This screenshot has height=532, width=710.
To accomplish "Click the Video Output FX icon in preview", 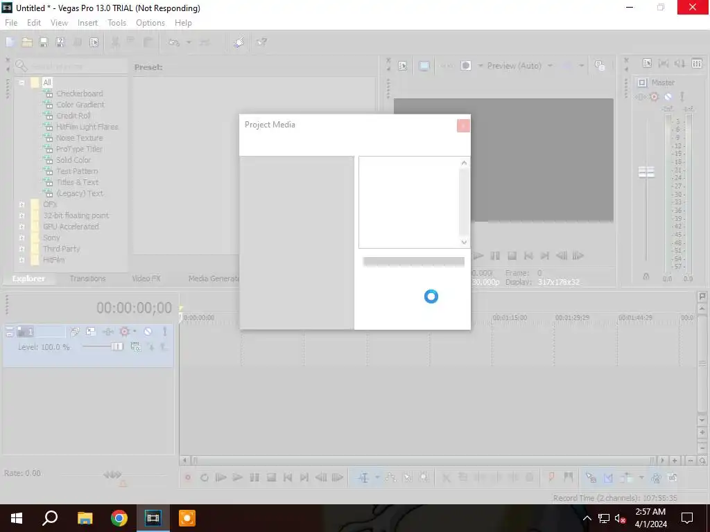I will (x=447, y=66).
